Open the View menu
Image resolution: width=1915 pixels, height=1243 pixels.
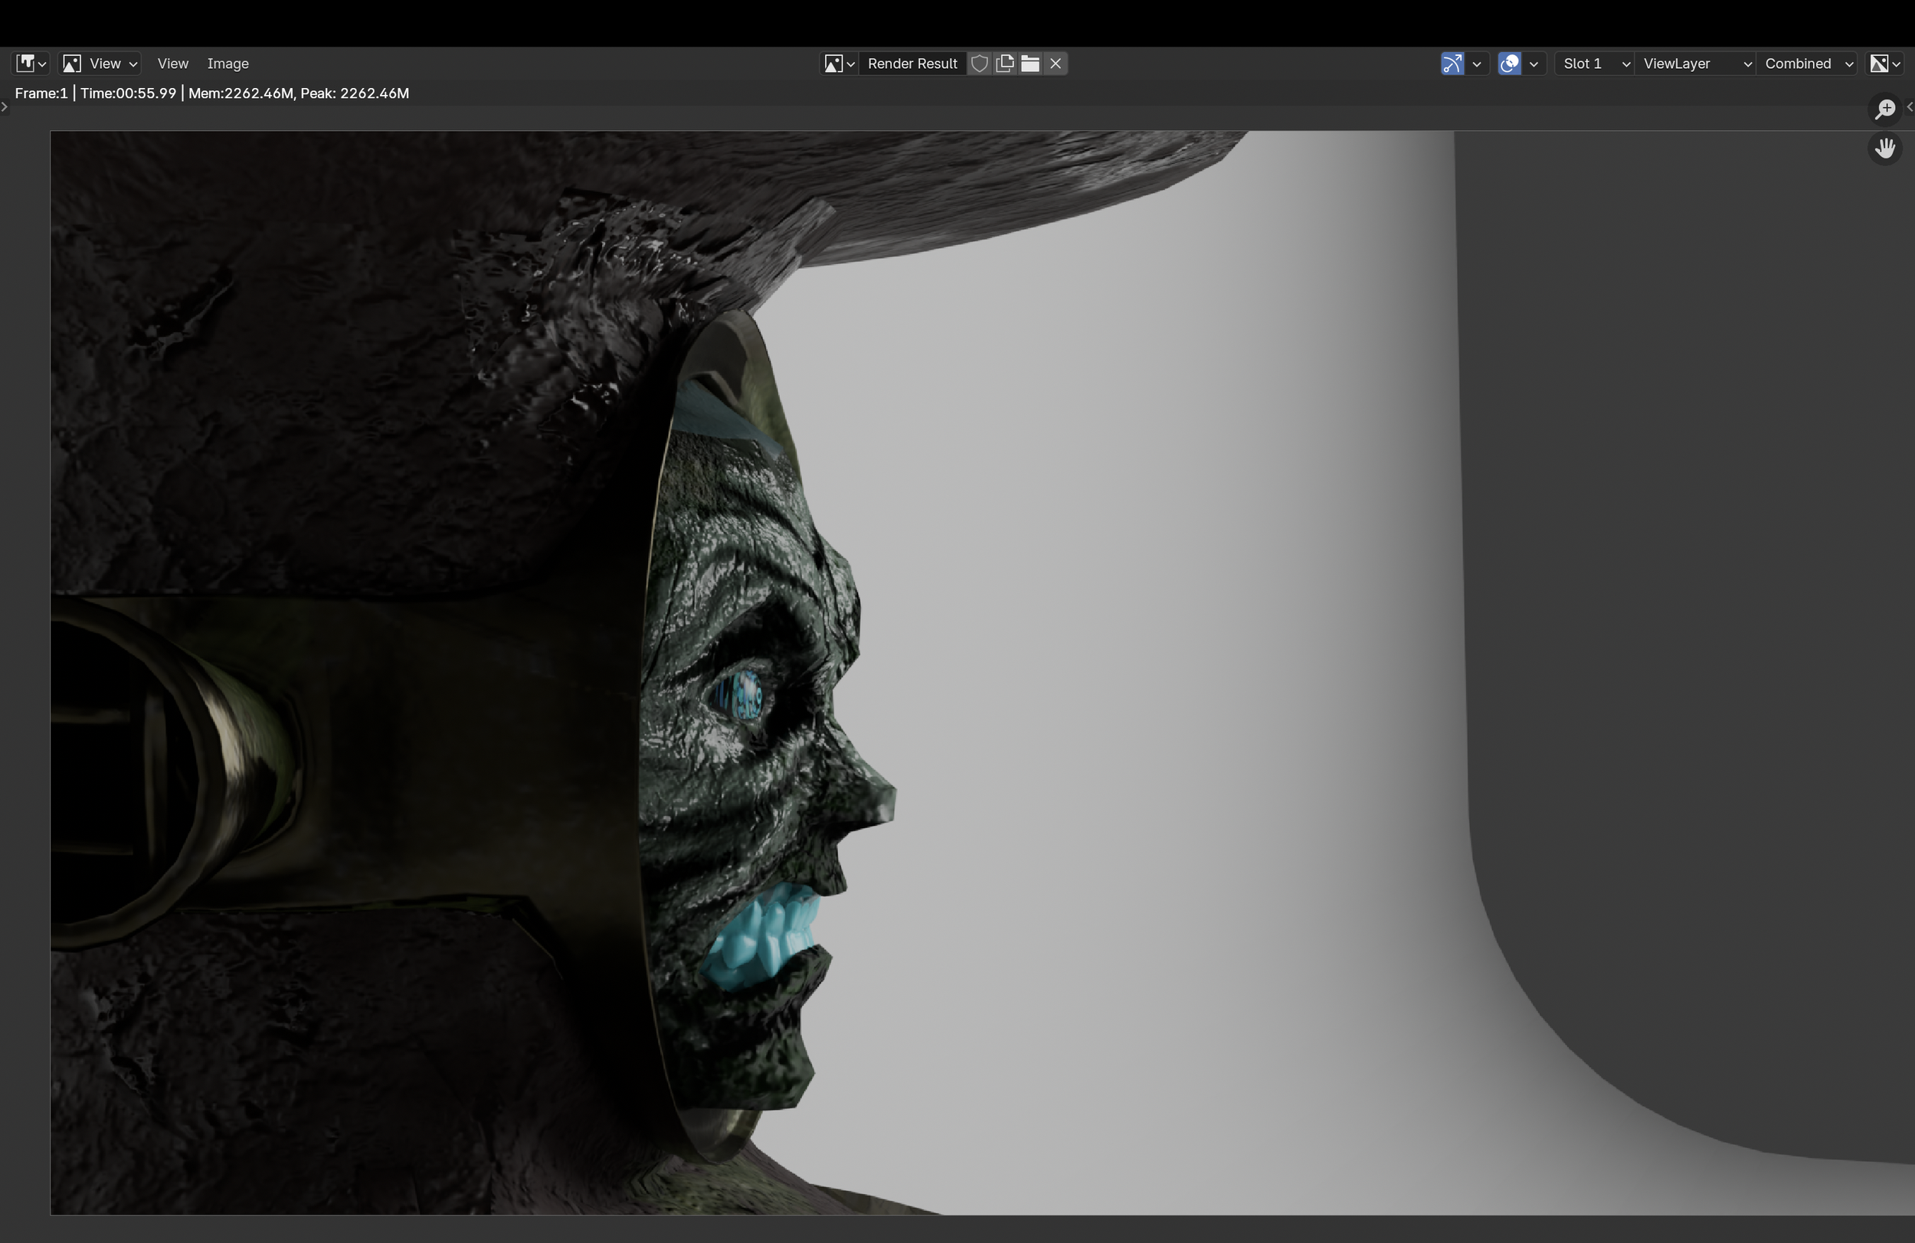pos(173,64)
